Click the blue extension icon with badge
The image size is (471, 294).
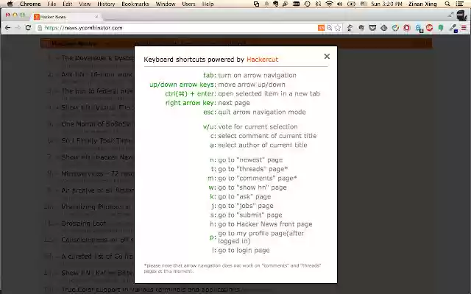[x=418, y=28]
